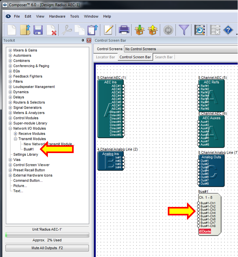Click the Composer eye logo in menu bar
This screenshot has height=257, width=238.
[x=8, y=16]
